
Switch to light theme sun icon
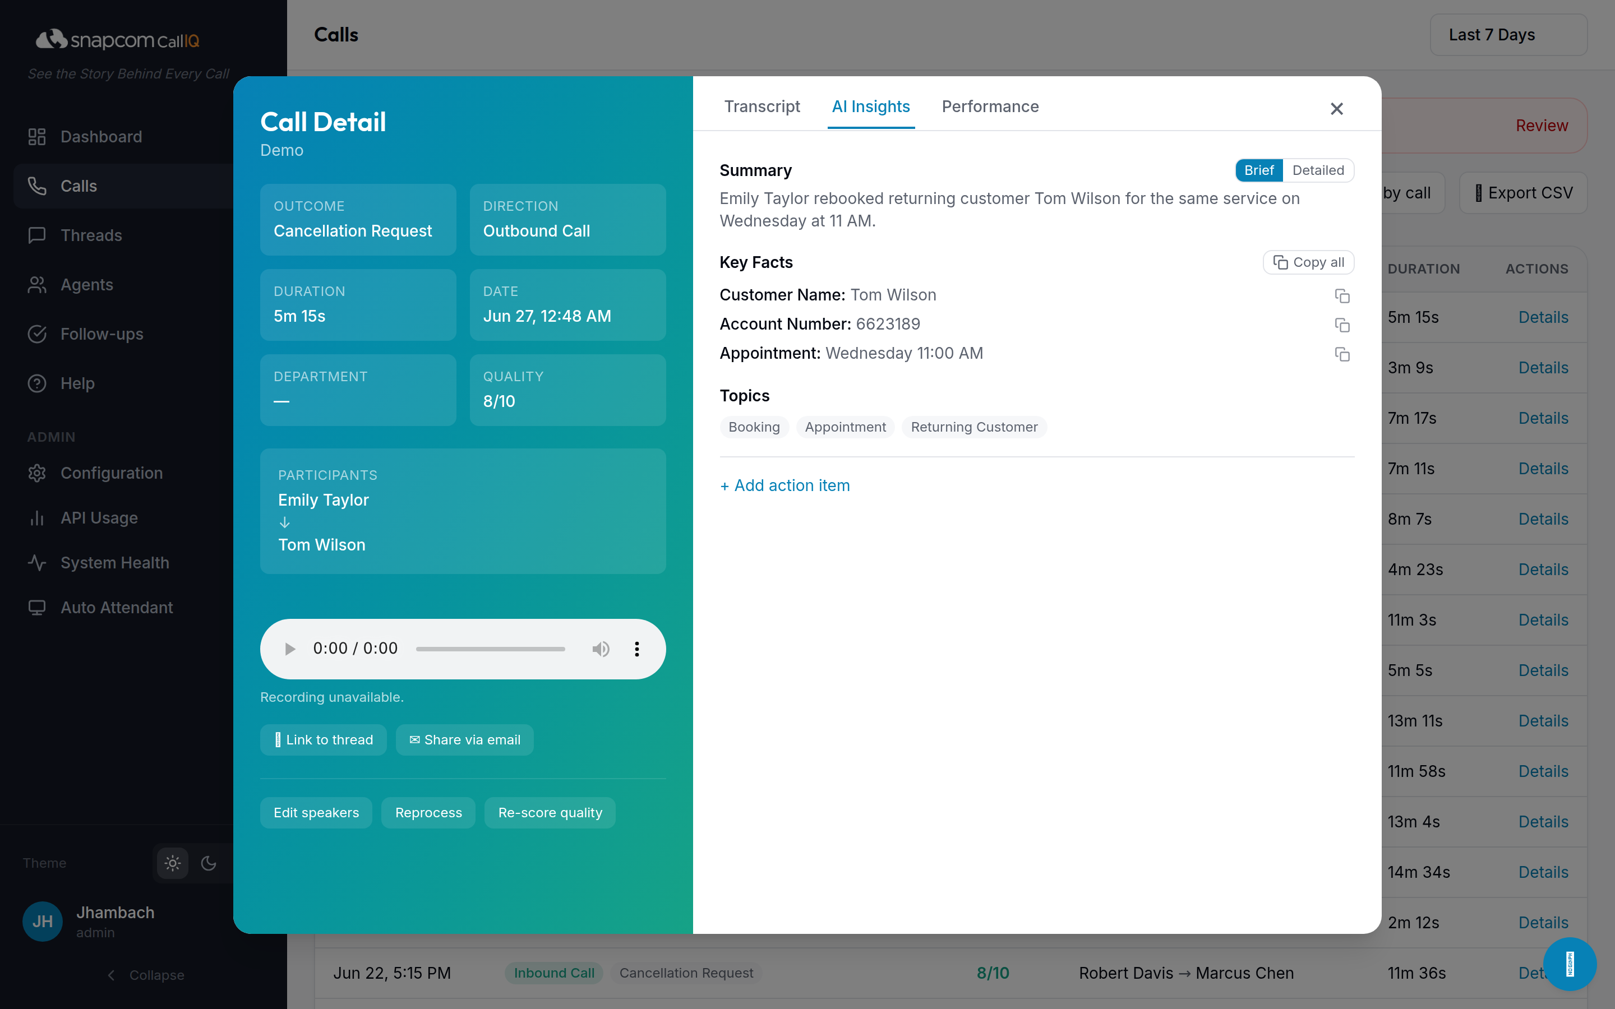click(173, 863)
